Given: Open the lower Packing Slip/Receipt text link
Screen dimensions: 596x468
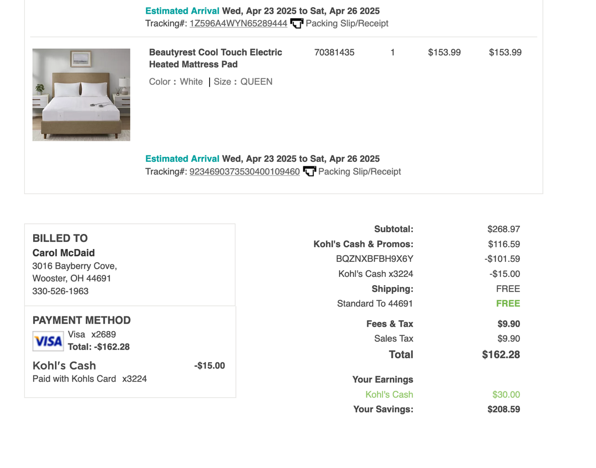Looking at the screenshot, I should (x=360, y=172).
